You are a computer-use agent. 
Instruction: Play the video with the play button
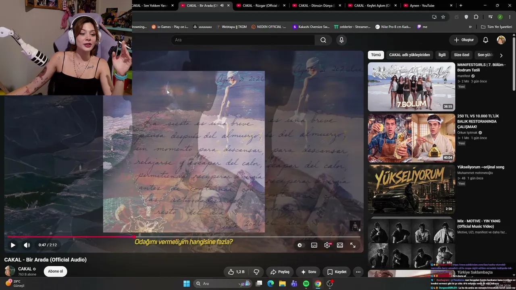(x=13, y=245)
